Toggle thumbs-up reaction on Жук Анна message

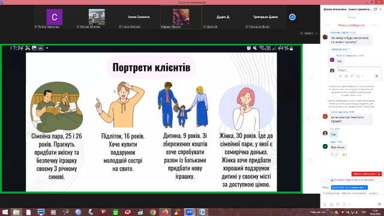click(x=344, y=155)
